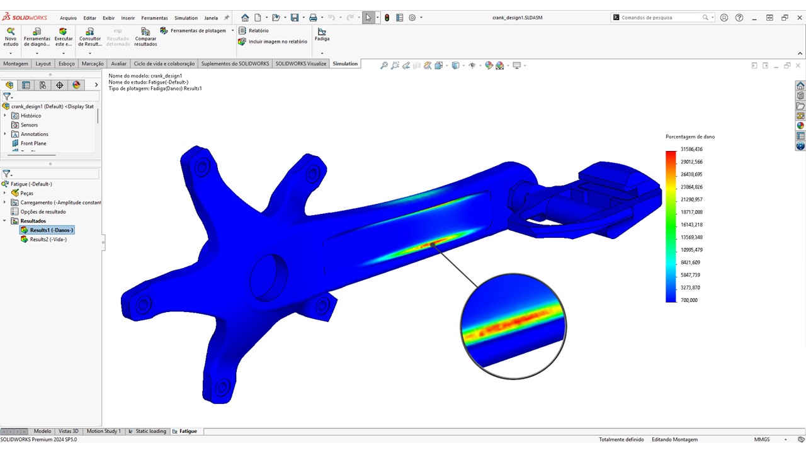Open the DimXpertManager crosshair tab icon
This screenshot has height=453, width=806.
[x=60, y=85]
